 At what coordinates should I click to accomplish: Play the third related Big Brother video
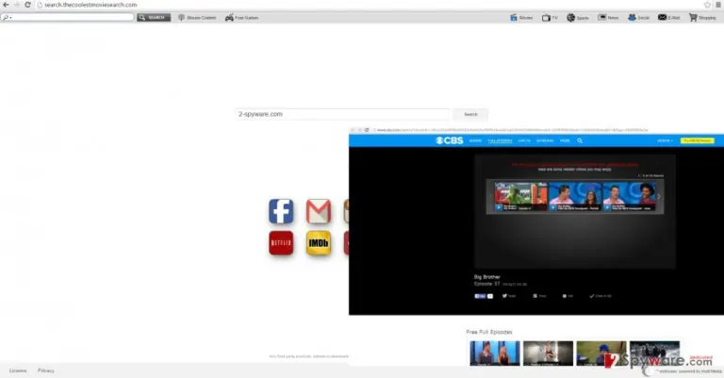(x=630, y=197)
